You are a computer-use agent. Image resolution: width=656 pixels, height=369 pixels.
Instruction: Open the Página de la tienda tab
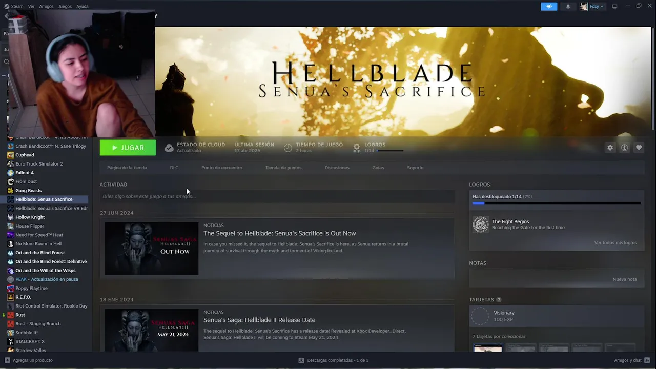tap(127, 168)
